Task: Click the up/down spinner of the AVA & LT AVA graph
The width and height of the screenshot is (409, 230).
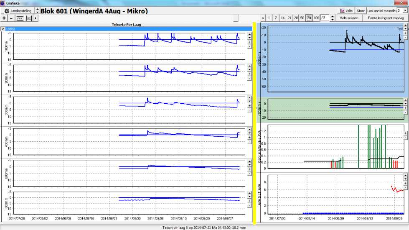Action: [x=405, y=177]
